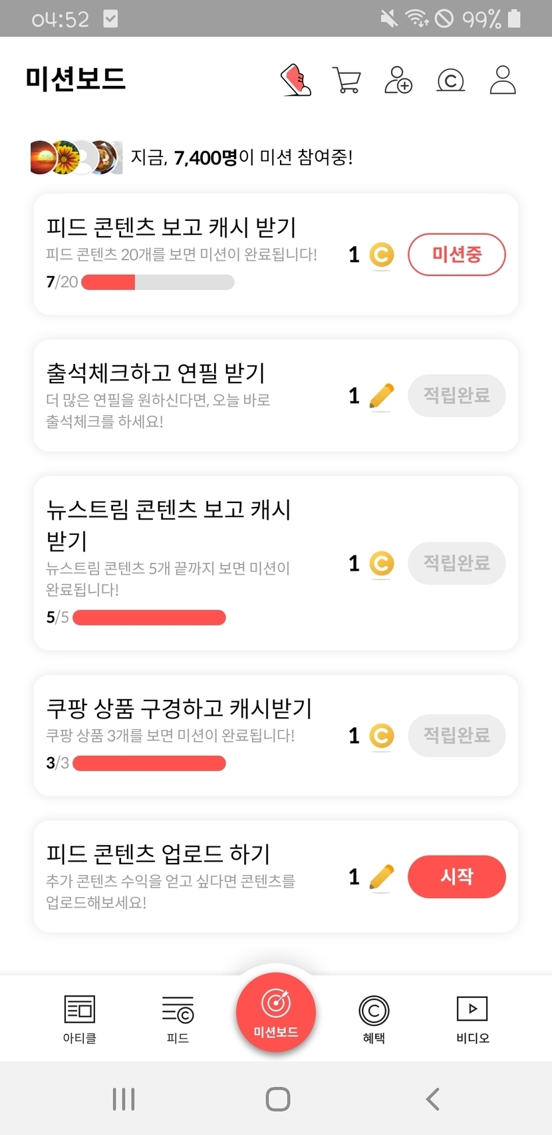Tap the pencil icon on attendance check mission

pos(381,397)
